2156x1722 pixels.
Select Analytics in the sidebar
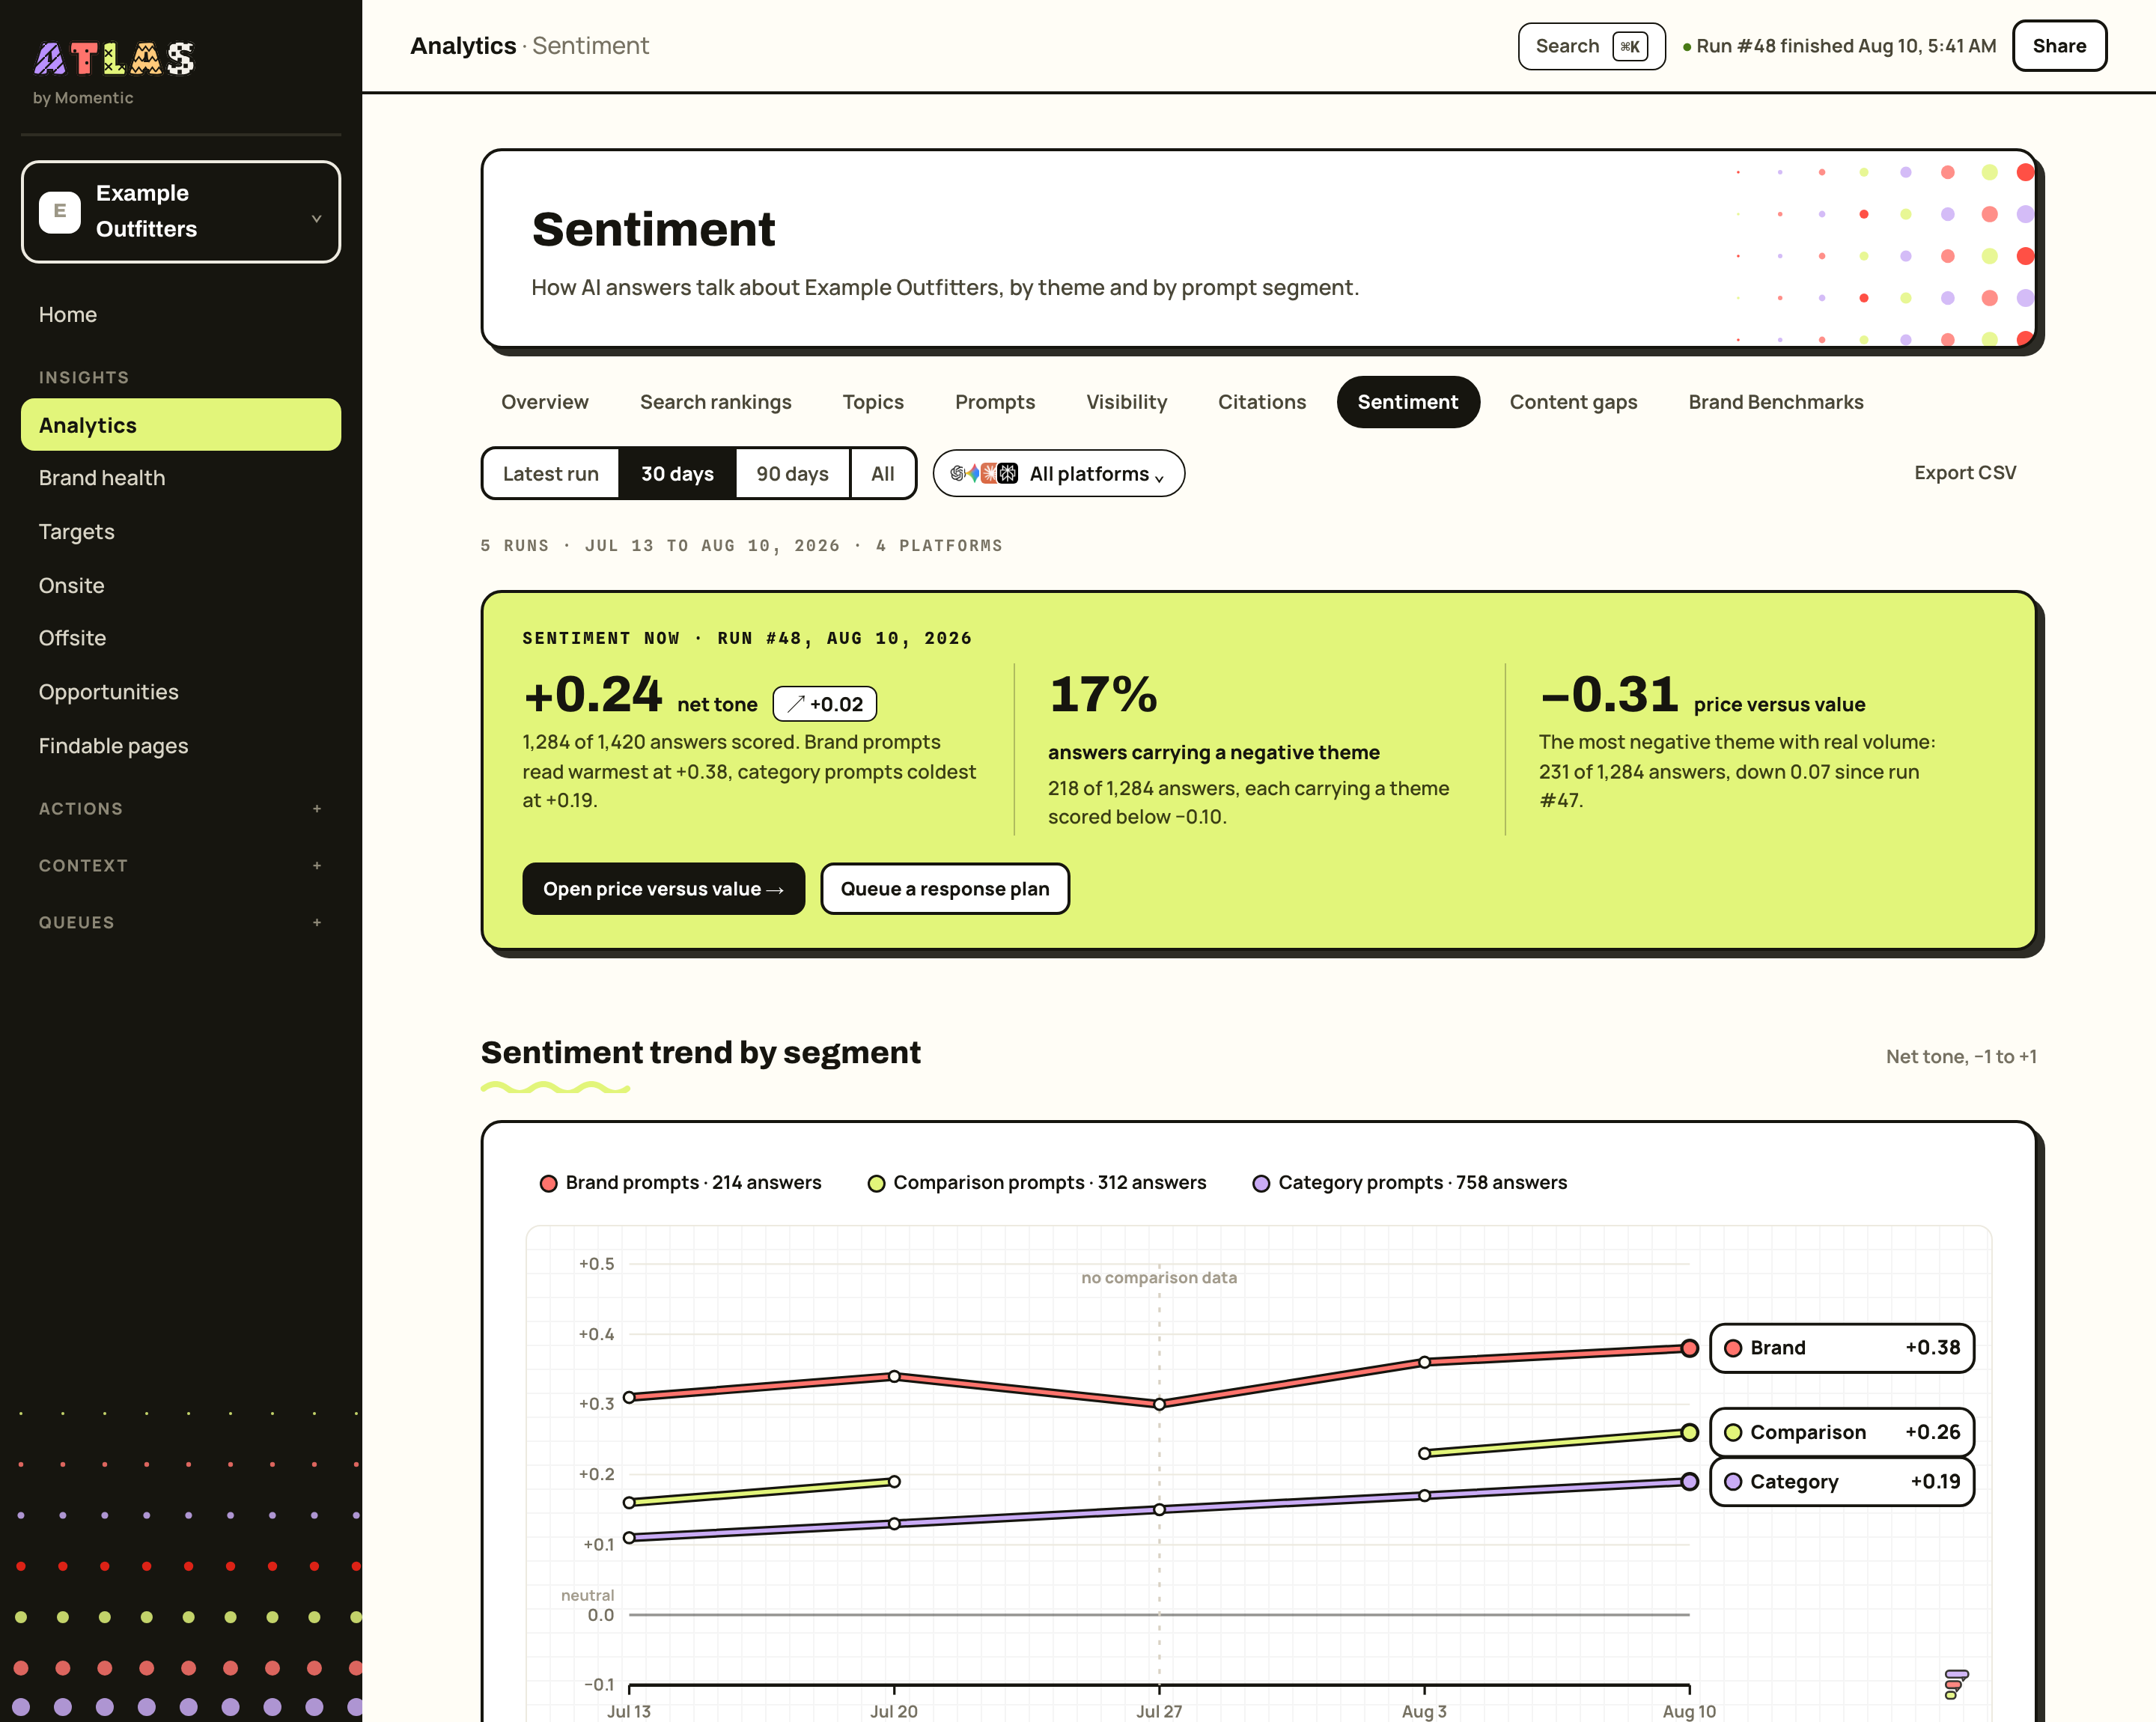[181, 425]
